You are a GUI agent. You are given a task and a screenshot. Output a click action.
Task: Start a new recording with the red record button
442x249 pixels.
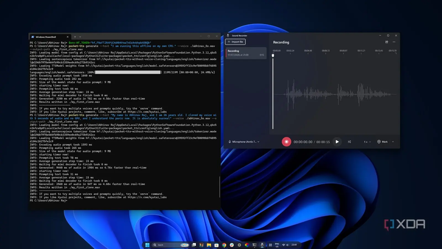click(286, 142)
